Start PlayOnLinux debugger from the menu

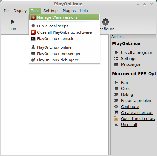point(64,60)
